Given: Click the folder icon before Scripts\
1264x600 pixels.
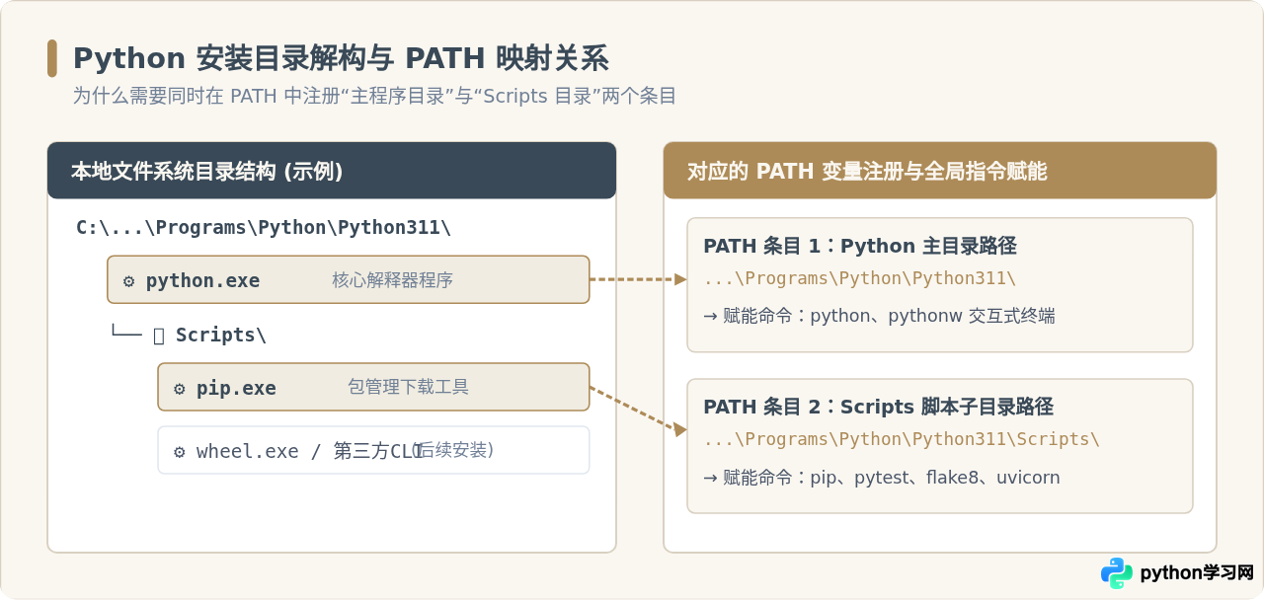Looking at the screenshot, I should (159, 336).
